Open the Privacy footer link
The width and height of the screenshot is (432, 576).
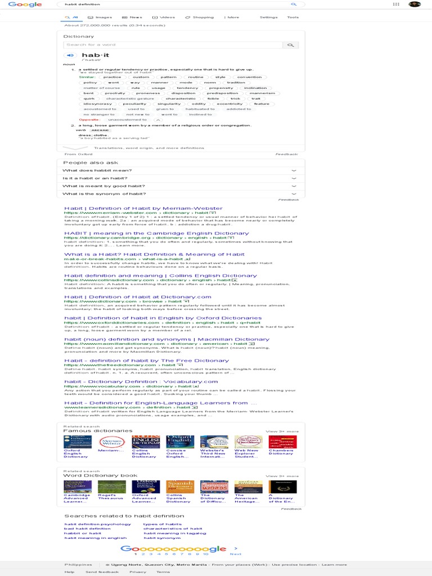[x=138, y=572]
